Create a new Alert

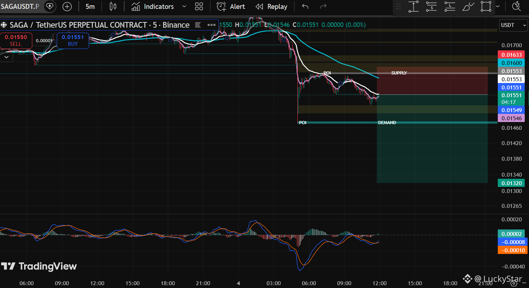[x=231, y=6]
